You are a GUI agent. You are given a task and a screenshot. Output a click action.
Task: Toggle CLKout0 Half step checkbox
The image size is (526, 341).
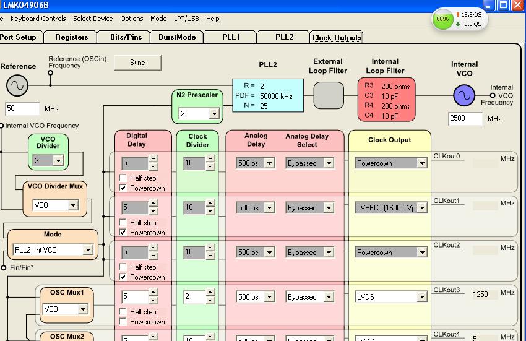[123, 178]
